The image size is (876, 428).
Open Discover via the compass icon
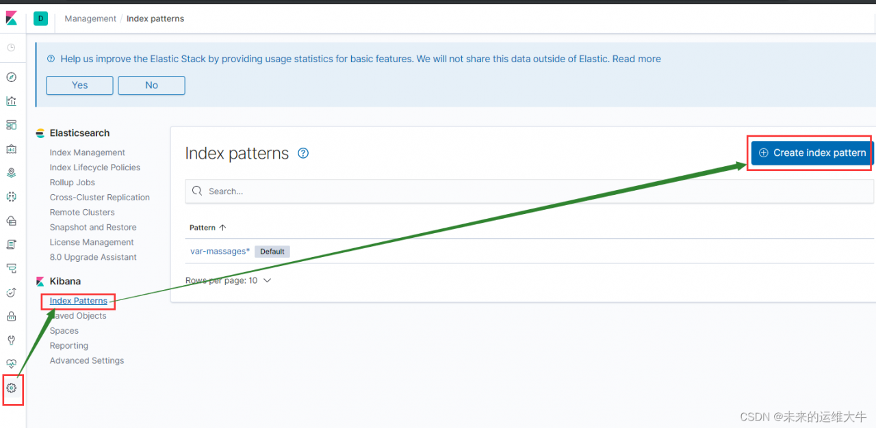click(x=11, y=77)
